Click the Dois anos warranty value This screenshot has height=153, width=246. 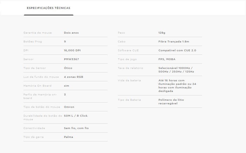pyautogui.click(x=71, y=33)
